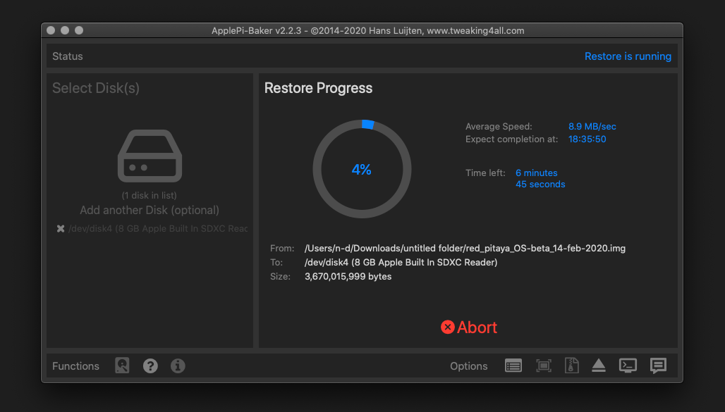This screenshot has width=725, height=412.
Task: Click the hard drive add-disk icon
Action: coord(150,156)
